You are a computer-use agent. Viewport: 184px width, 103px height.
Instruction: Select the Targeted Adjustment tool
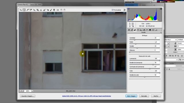(34, 10)
